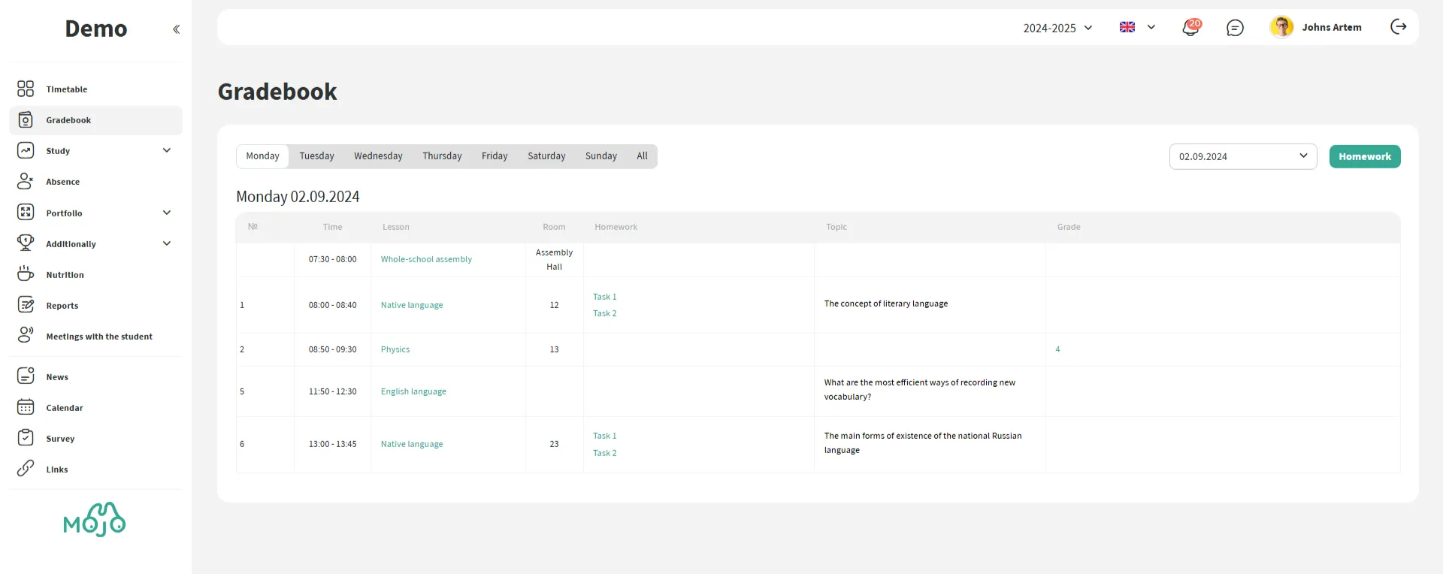Switch to the Wednesday tab

coord(378,156)
